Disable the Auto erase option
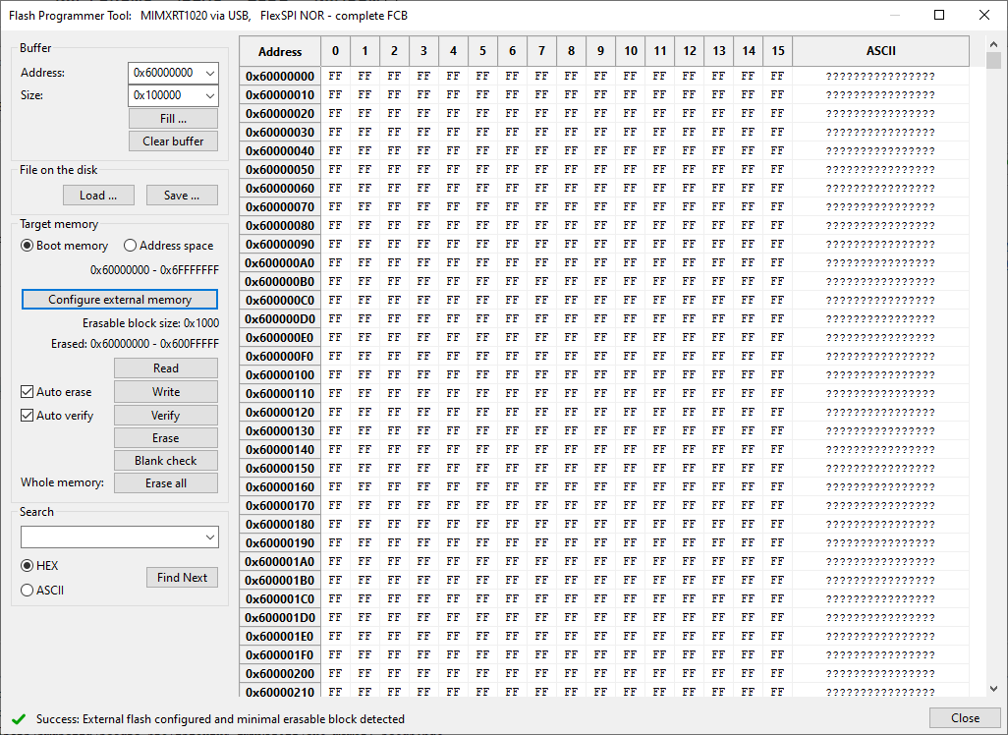 [25, 391]
